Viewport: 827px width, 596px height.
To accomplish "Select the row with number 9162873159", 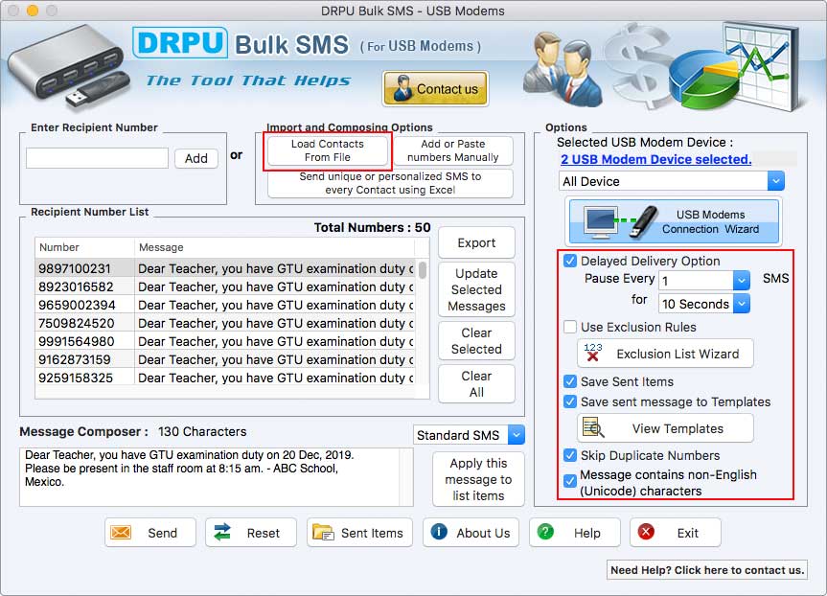I will point(225,359).
